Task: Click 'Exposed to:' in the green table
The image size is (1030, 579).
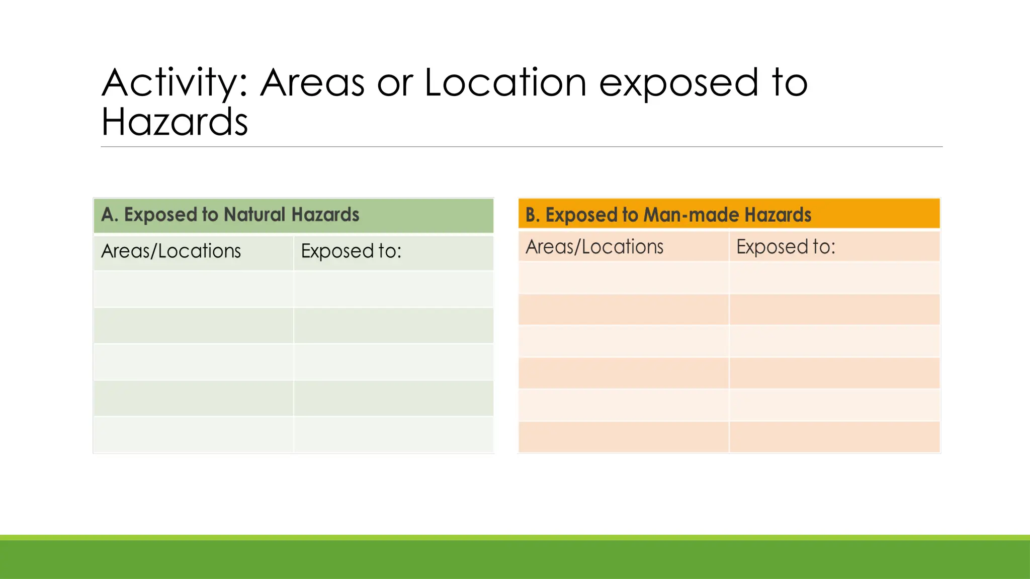Action: 351,251
